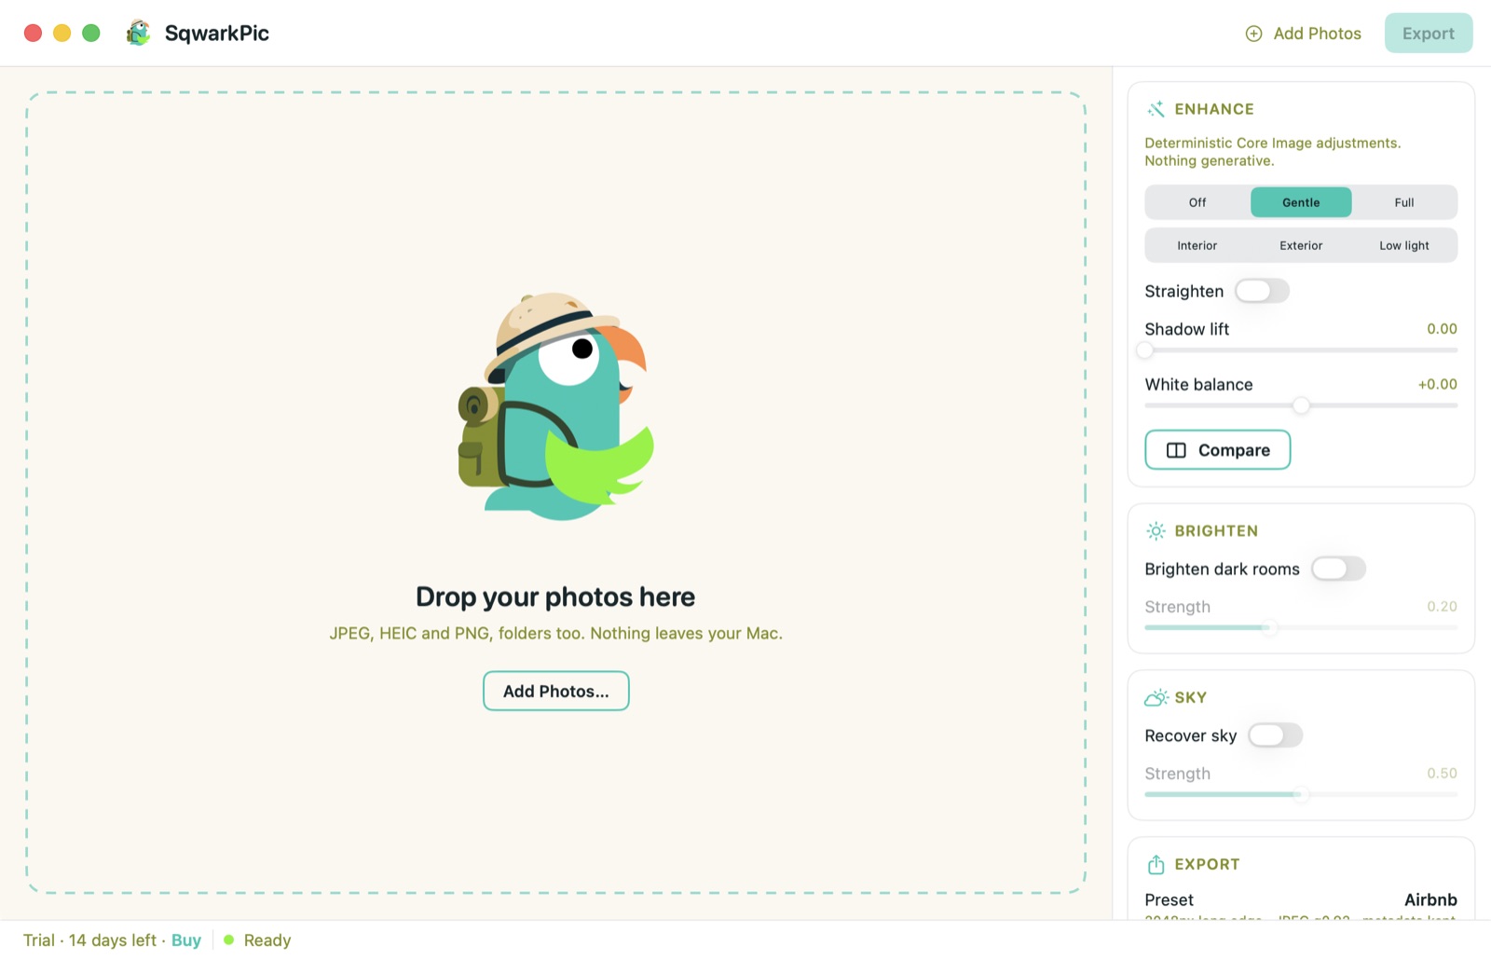1491x960 pixels.
Task: Select the Gentle enhance mode
Action: (x=1301, y=202)
